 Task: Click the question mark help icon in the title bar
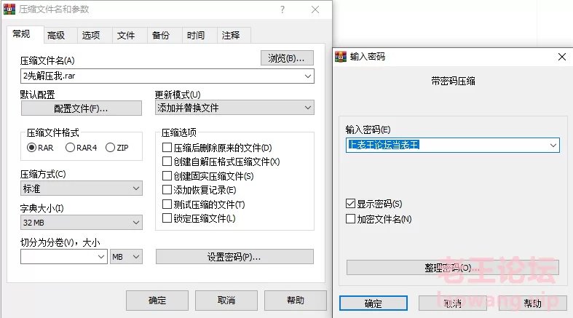(282, 9)
